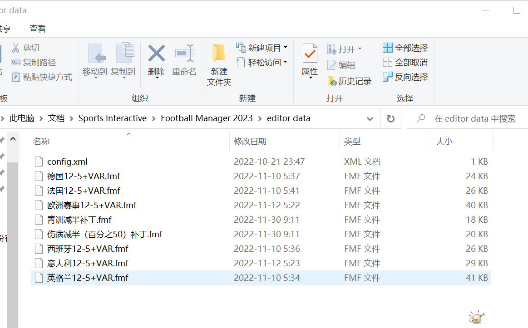Select Copy path (复制路径)
Screen dimensions: 528x328
coord(34,62)
